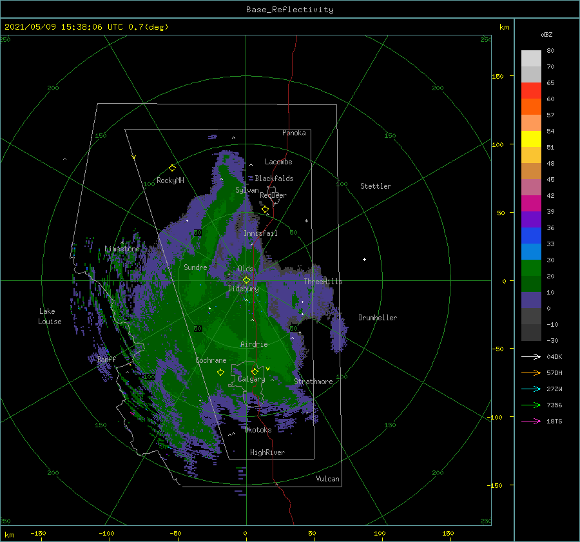Click the Cochrane label

pyautogui.click(x=211, y=360)
